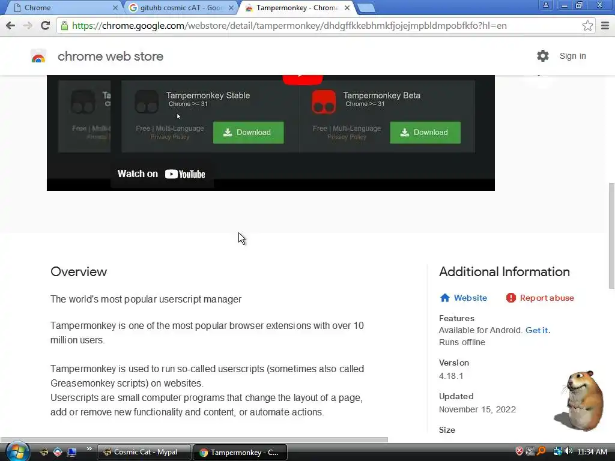Click the Tampermonkey Beta red icon in video

click(324, 101)
